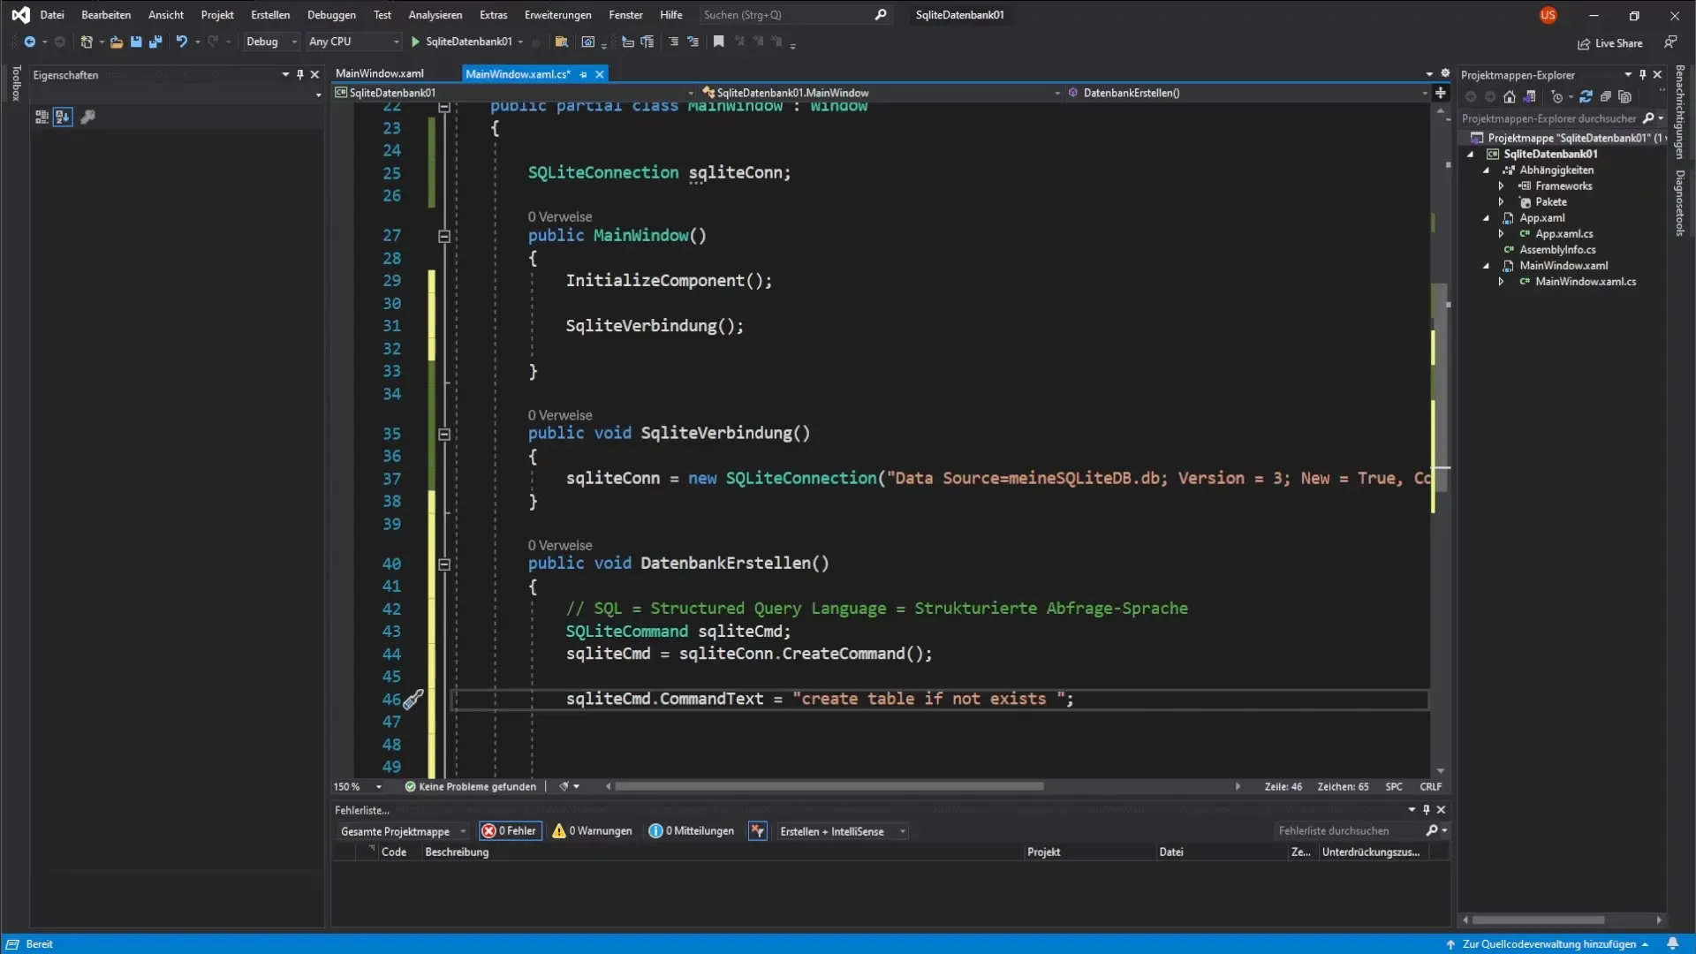Open the property pages wrench icon
1696x954 pixels.
coord(87,117)
